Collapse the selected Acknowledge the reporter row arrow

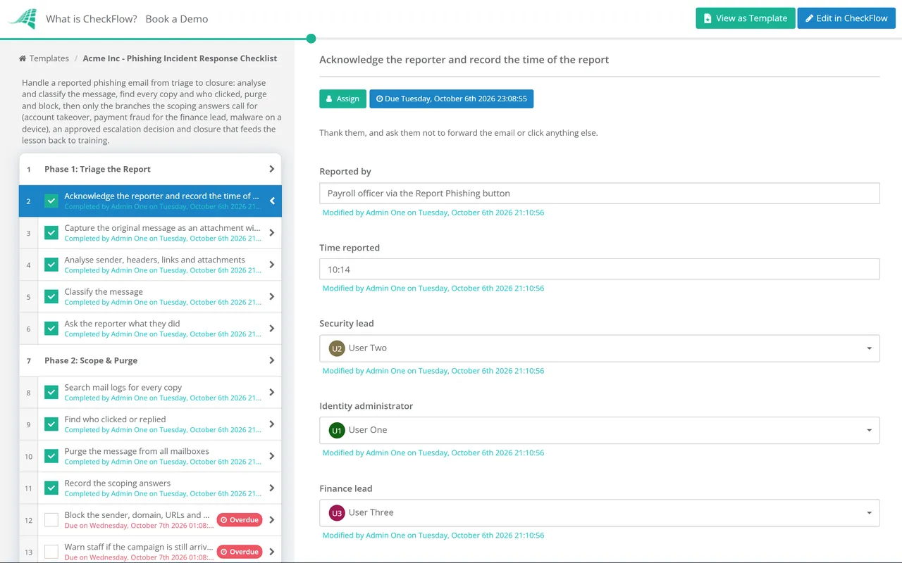(271, 201)
